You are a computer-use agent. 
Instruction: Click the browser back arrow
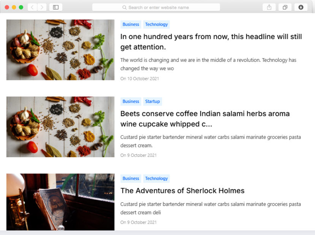pos(32,7)
